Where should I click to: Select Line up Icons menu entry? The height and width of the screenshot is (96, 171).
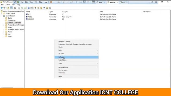(x=76, y=70)
